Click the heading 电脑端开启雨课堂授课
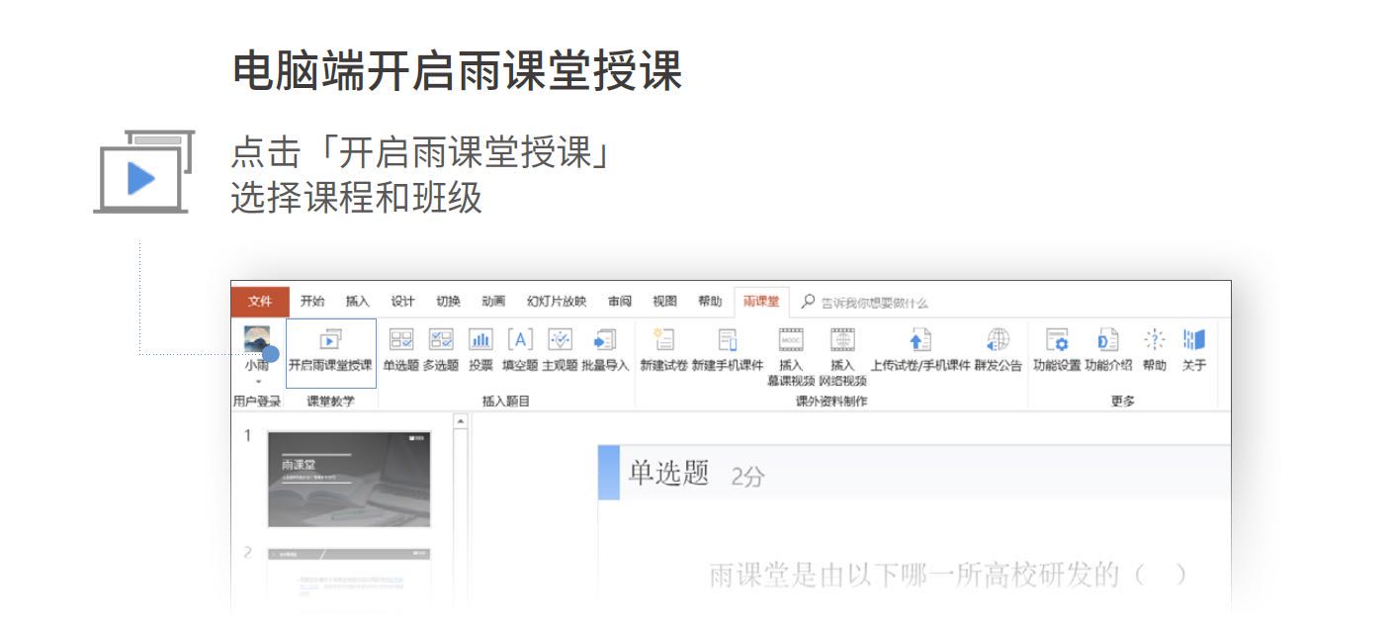 [457, 71]
